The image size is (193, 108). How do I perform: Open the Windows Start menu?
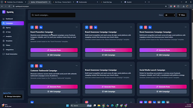point(68,105)
